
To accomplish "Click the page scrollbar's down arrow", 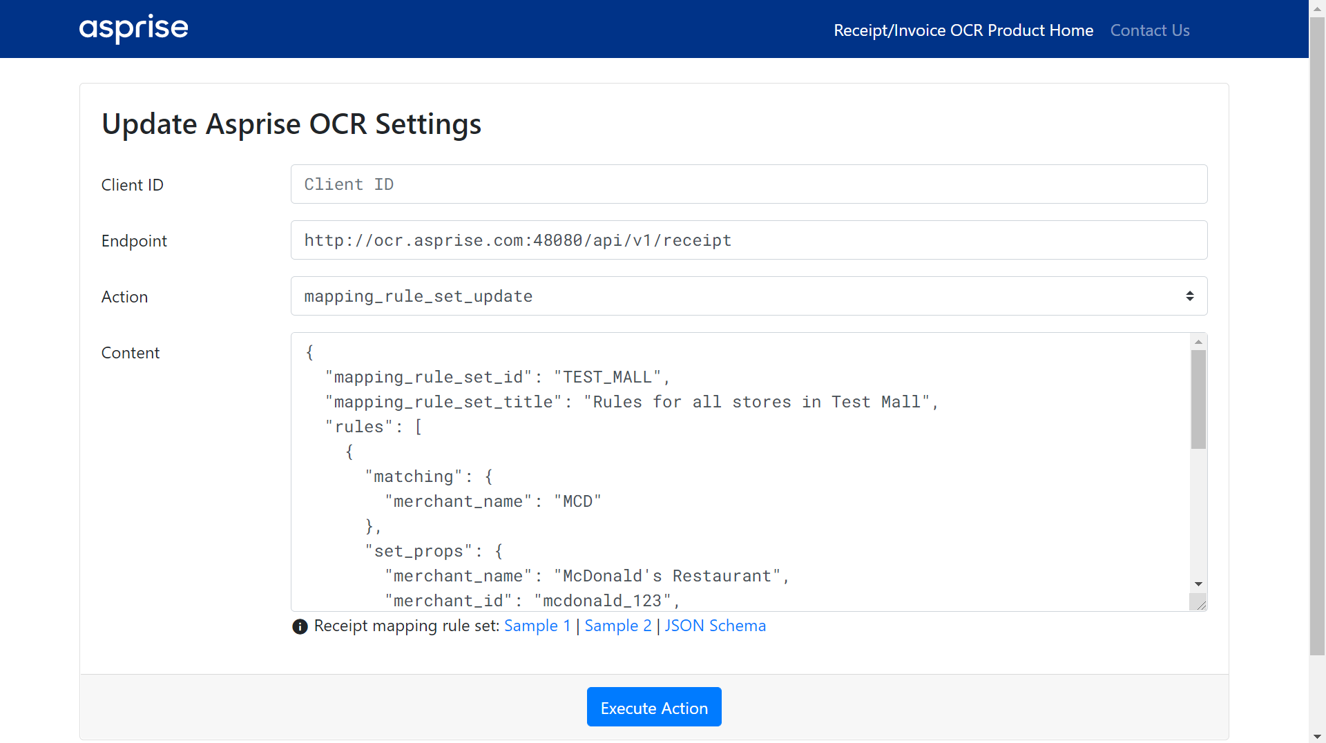I will [1317, 736].
